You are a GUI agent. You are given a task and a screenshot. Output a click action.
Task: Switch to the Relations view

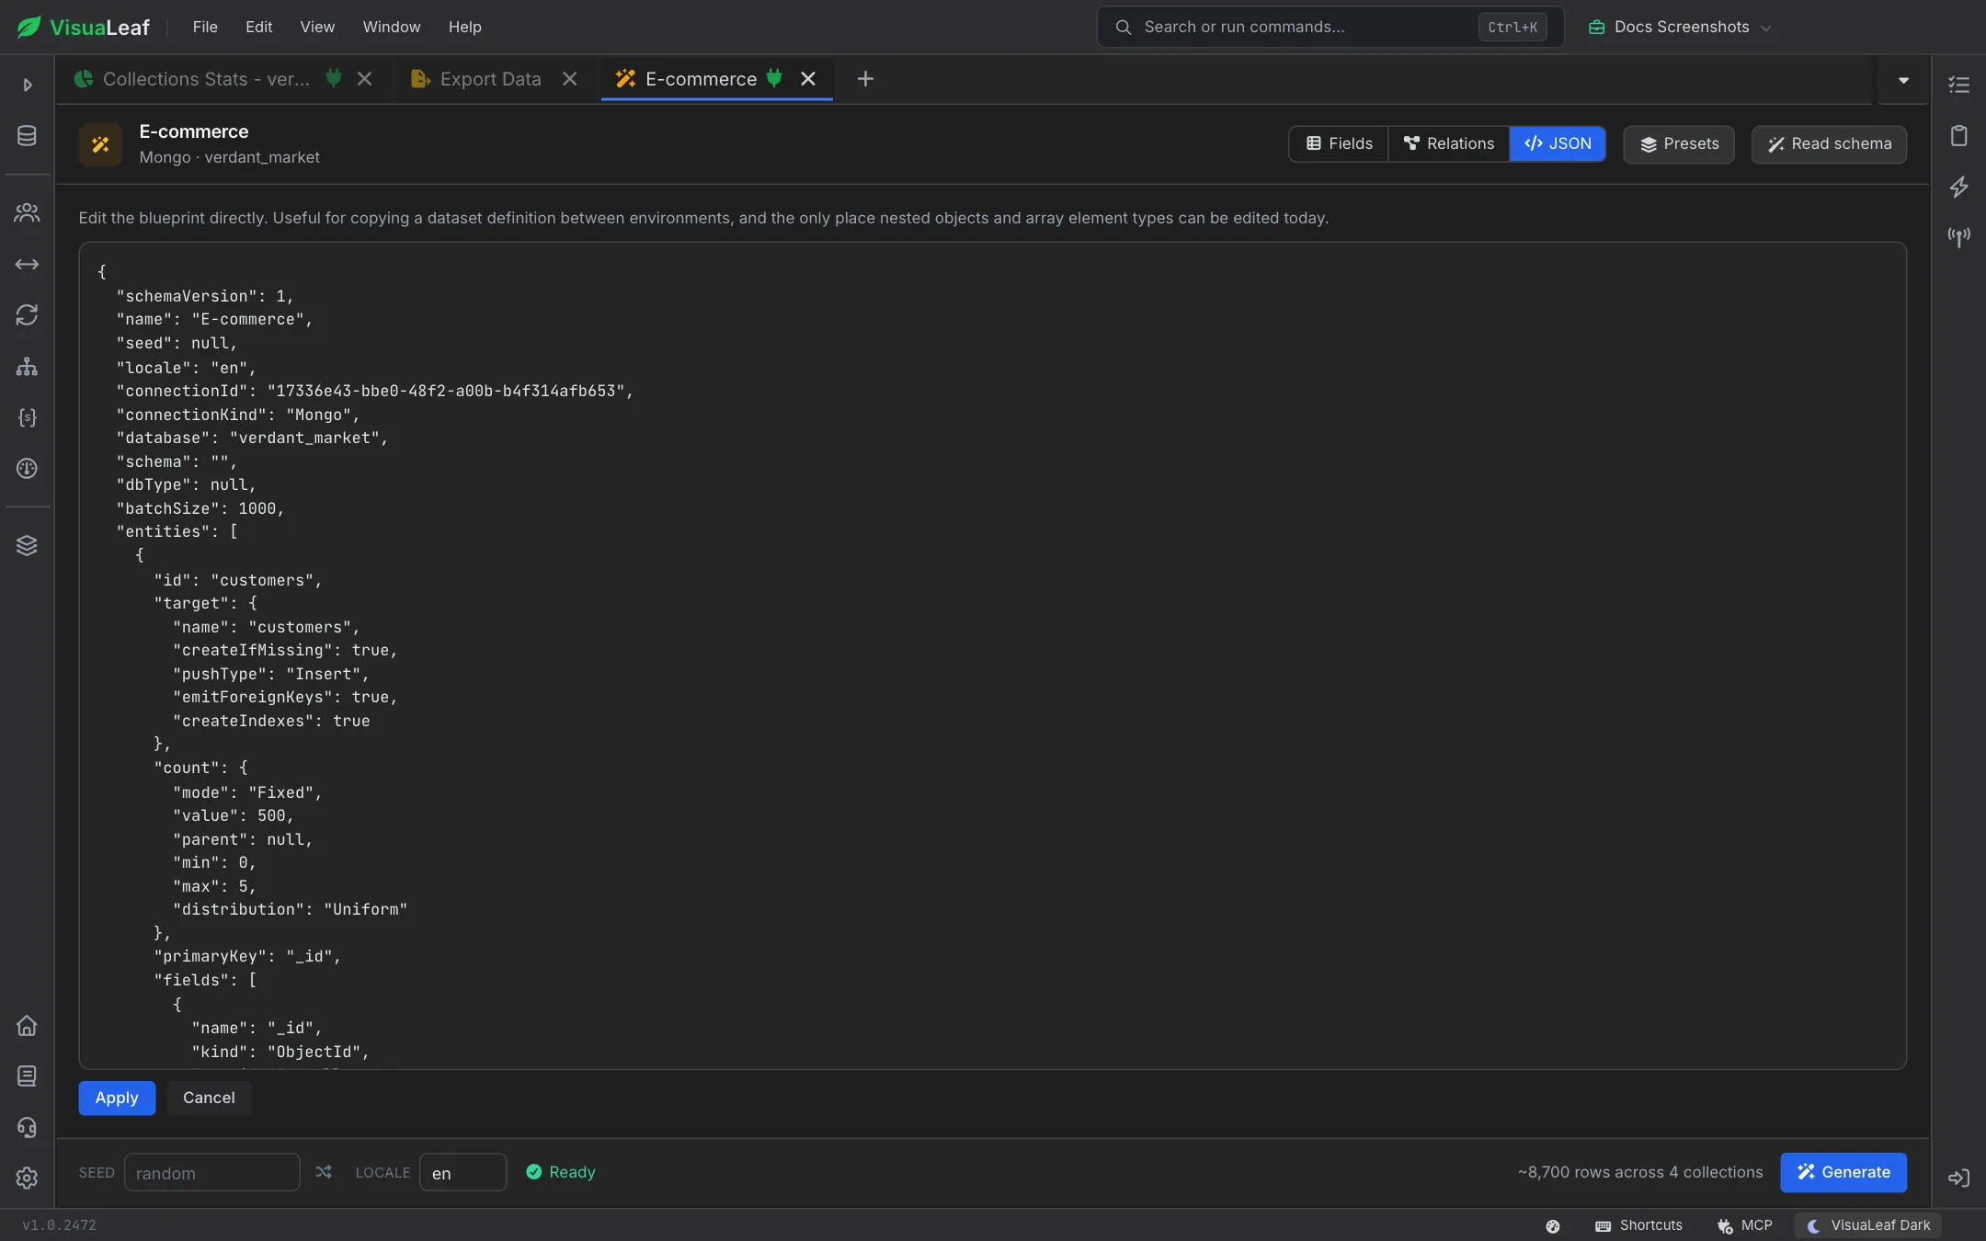pyautogui.click(x=1448, y=143)
